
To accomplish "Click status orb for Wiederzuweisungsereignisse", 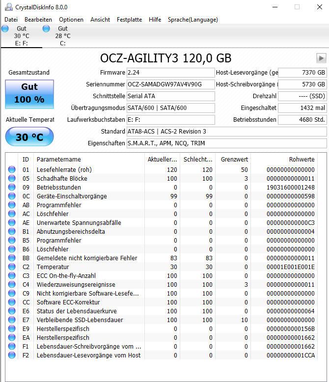I will (x=12, y=284).
